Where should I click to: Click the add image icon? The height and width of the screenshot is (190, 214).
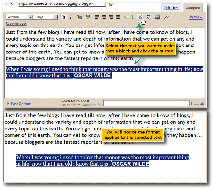[157, 17]
